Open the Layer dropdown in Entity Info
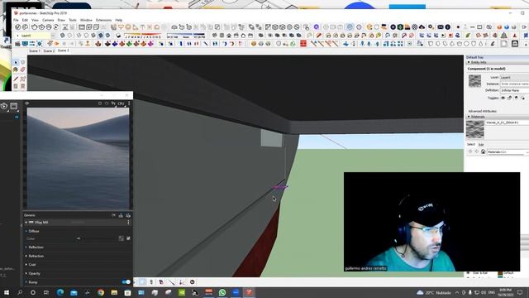Image resolution: width=529 pixels, height=298 pixels. (x=514, y=77)
